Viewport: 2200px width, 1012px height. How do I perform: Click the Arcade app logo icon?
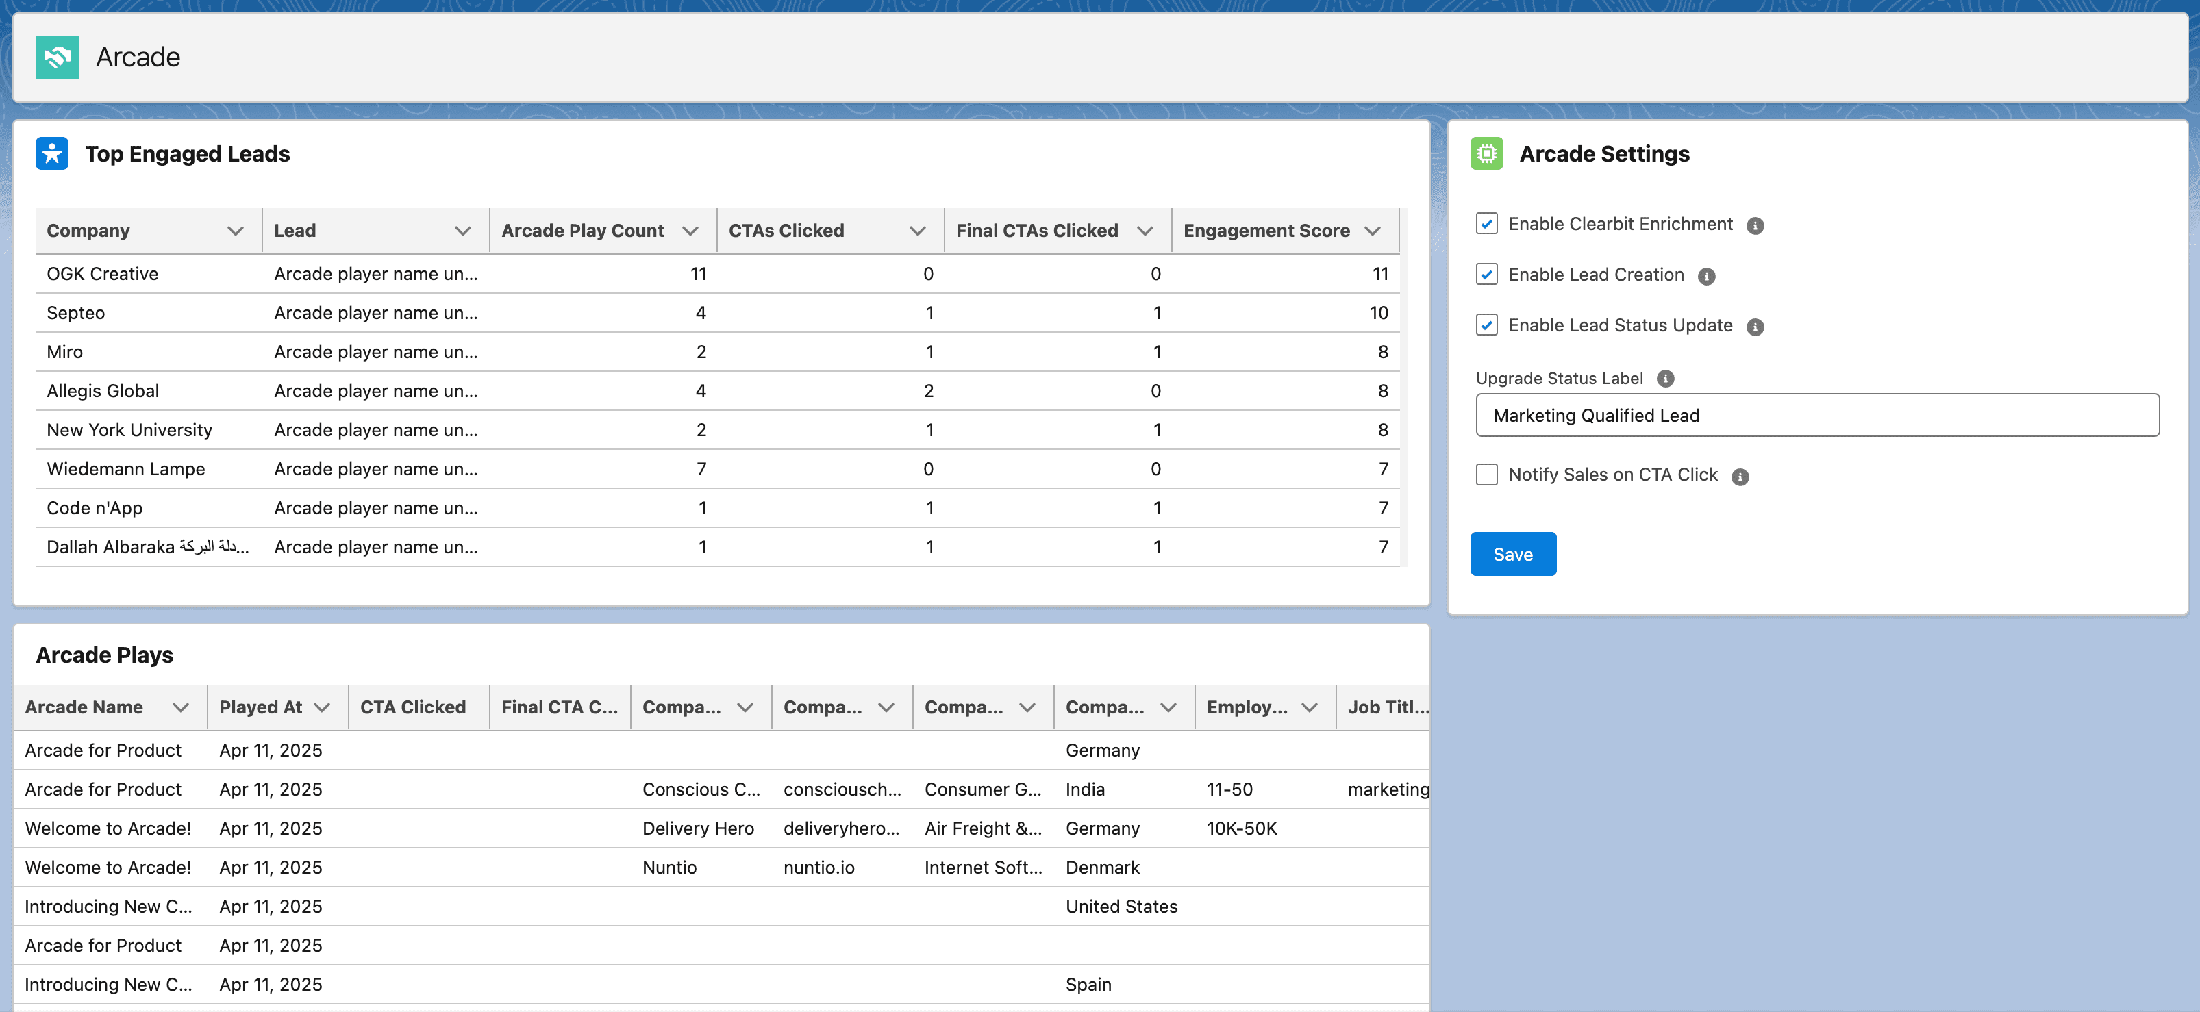click(x=58, y=58)
